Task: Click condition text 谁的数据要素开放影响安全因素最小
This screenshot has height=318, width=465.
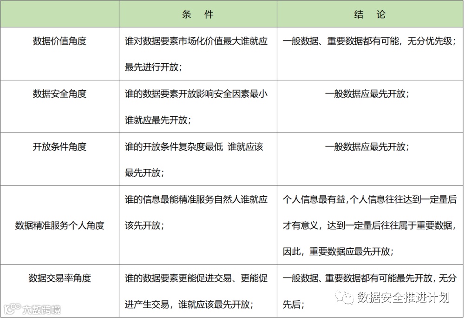Action: coord(196,94)
